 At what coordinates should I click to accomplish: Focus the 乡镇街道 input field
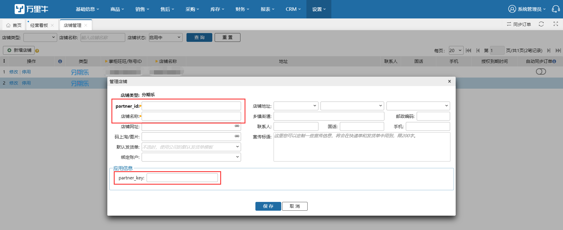coord(329,116)
